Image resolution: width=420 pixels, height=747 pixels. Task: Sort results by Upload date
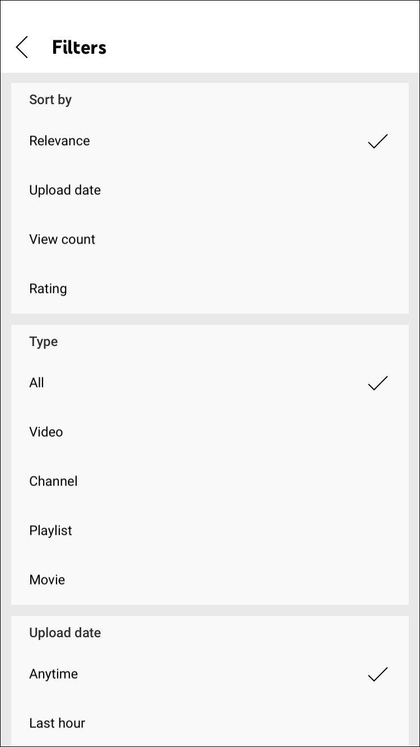(65, 190)
